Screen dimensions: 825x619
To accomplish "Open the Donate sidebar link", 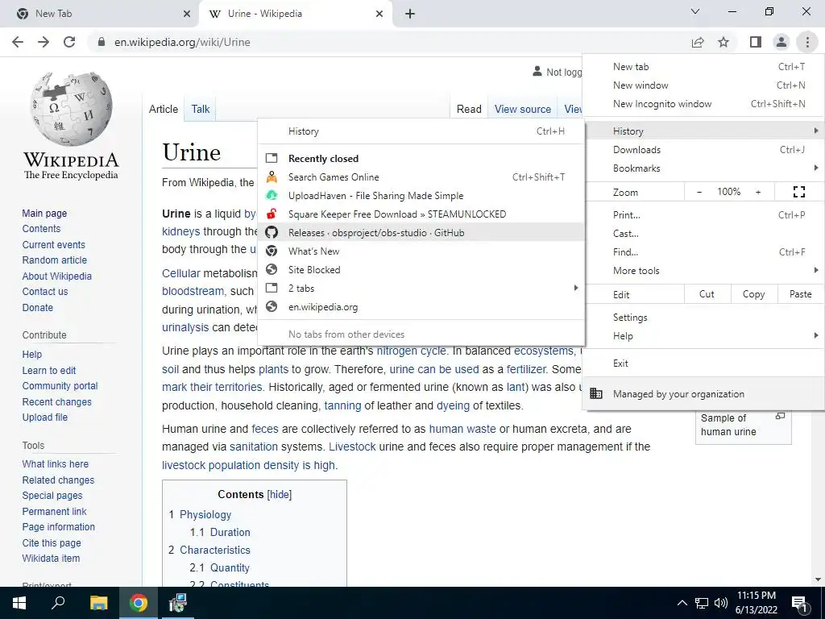I will (x=37, y=307).
